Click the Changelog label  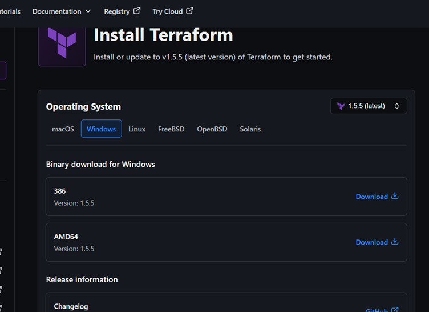click(x=71, y=306)
